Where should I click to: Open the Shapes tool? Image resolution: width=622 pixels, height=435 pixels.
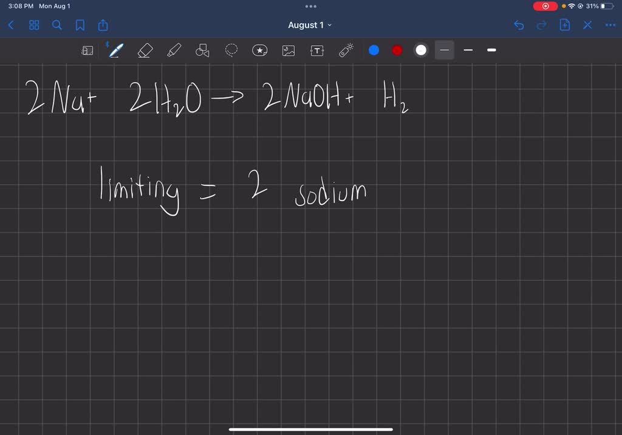click(x=202, y=50)
